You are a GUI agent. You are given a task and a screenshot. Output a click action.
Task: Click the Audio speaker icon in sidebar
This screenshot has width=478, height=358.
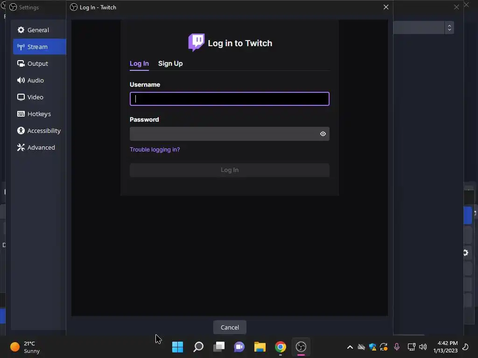[21, 80]
